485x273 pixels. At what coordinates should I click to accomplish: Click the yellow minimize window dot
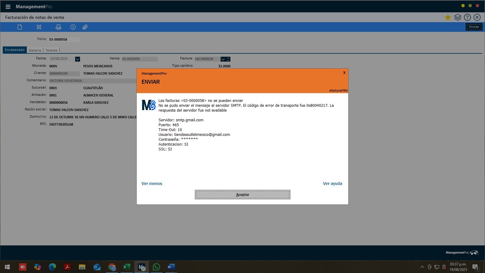click(463, 6)
